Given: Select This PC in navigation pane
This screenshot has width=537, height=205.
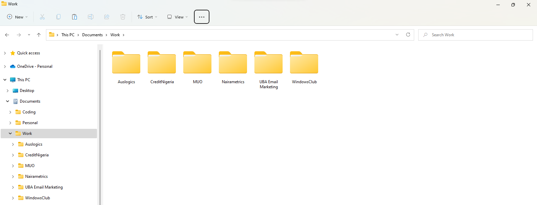Looking at the screenshot, I should [23, 80].
